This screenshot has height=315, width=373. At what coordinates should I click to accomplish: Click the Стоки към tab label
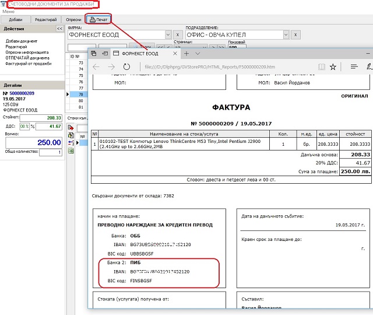click(77, 118)
